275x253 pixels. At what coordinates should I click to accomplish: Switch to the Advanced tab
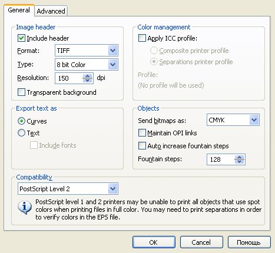point(51,11)
